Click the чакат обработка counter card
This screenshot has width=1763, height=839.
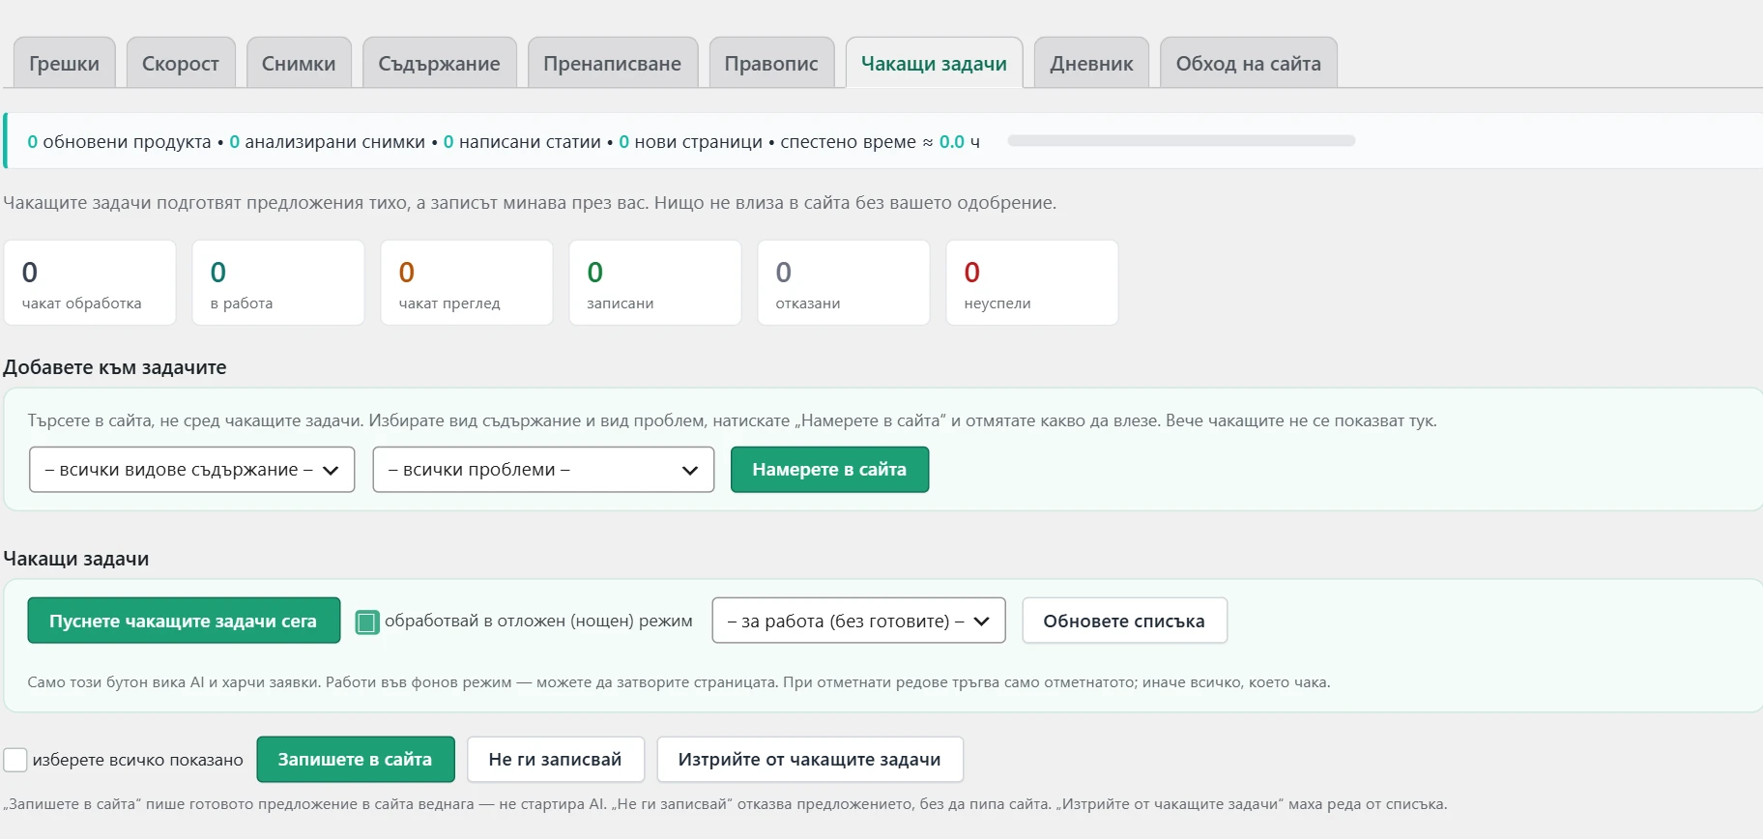[90, 283]
